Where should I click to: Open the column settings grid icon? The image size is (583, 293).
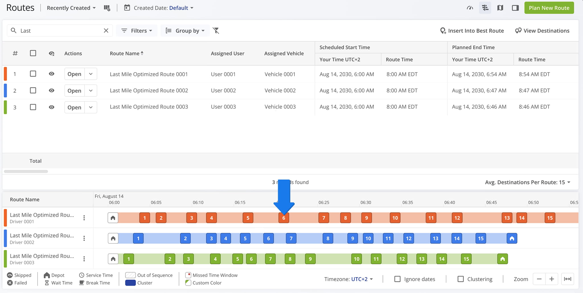(107, 8)
